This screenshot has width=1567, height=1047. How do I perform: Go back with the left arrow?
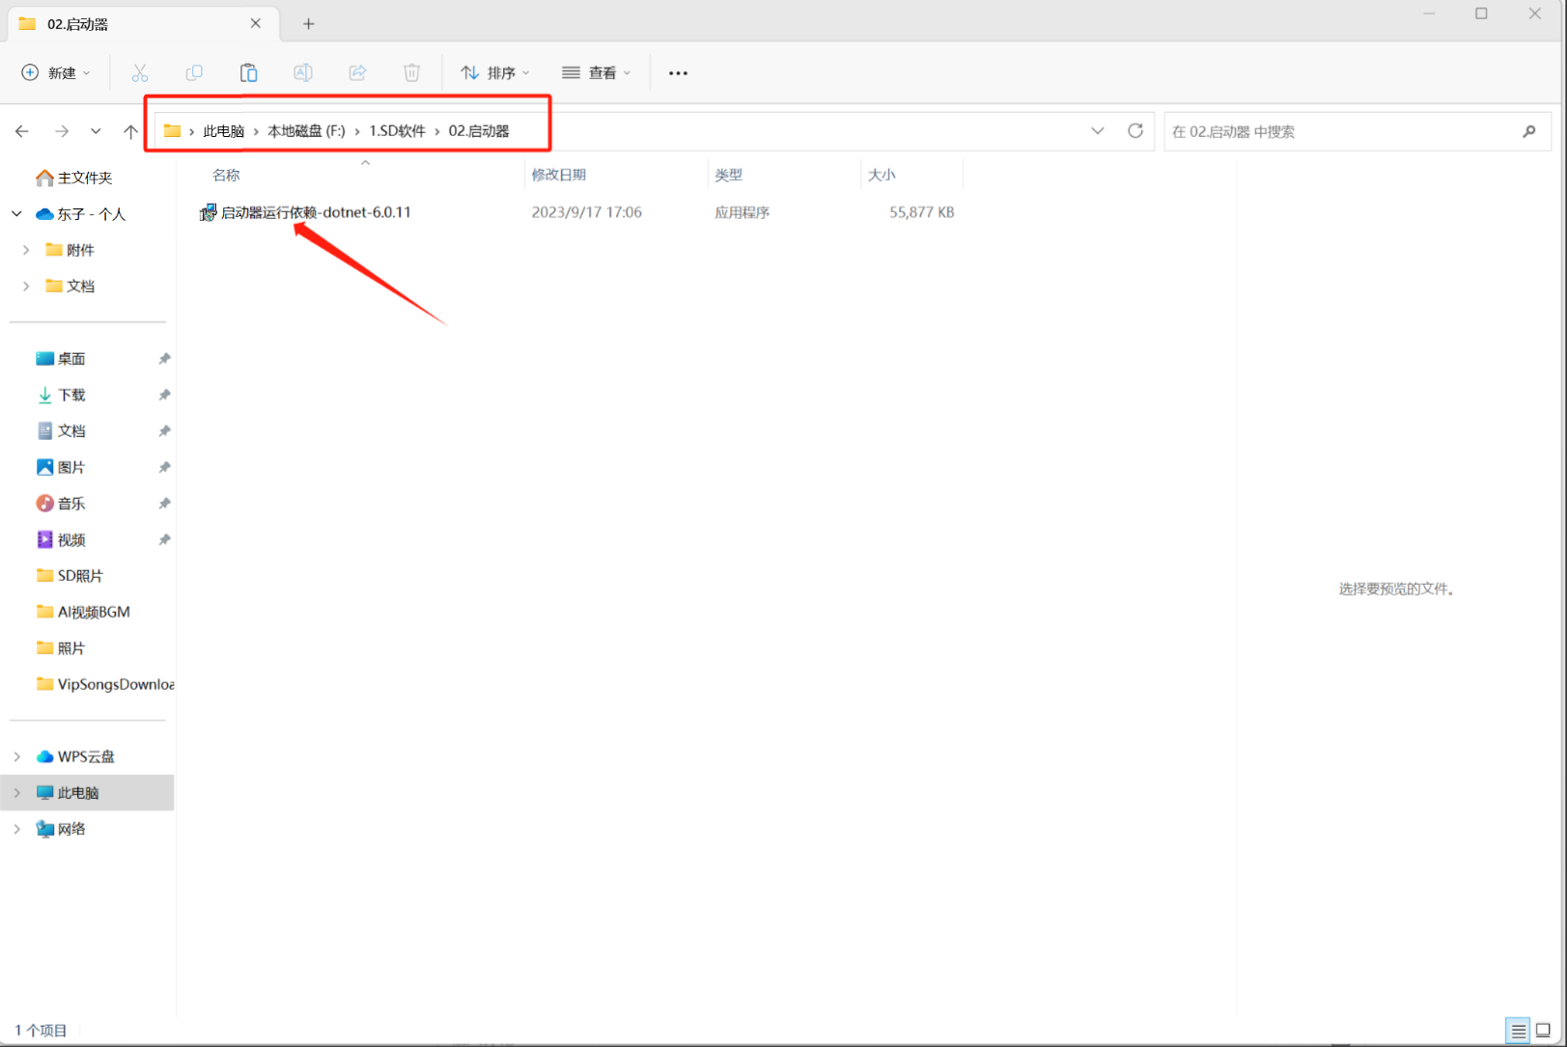pos(22,131)
